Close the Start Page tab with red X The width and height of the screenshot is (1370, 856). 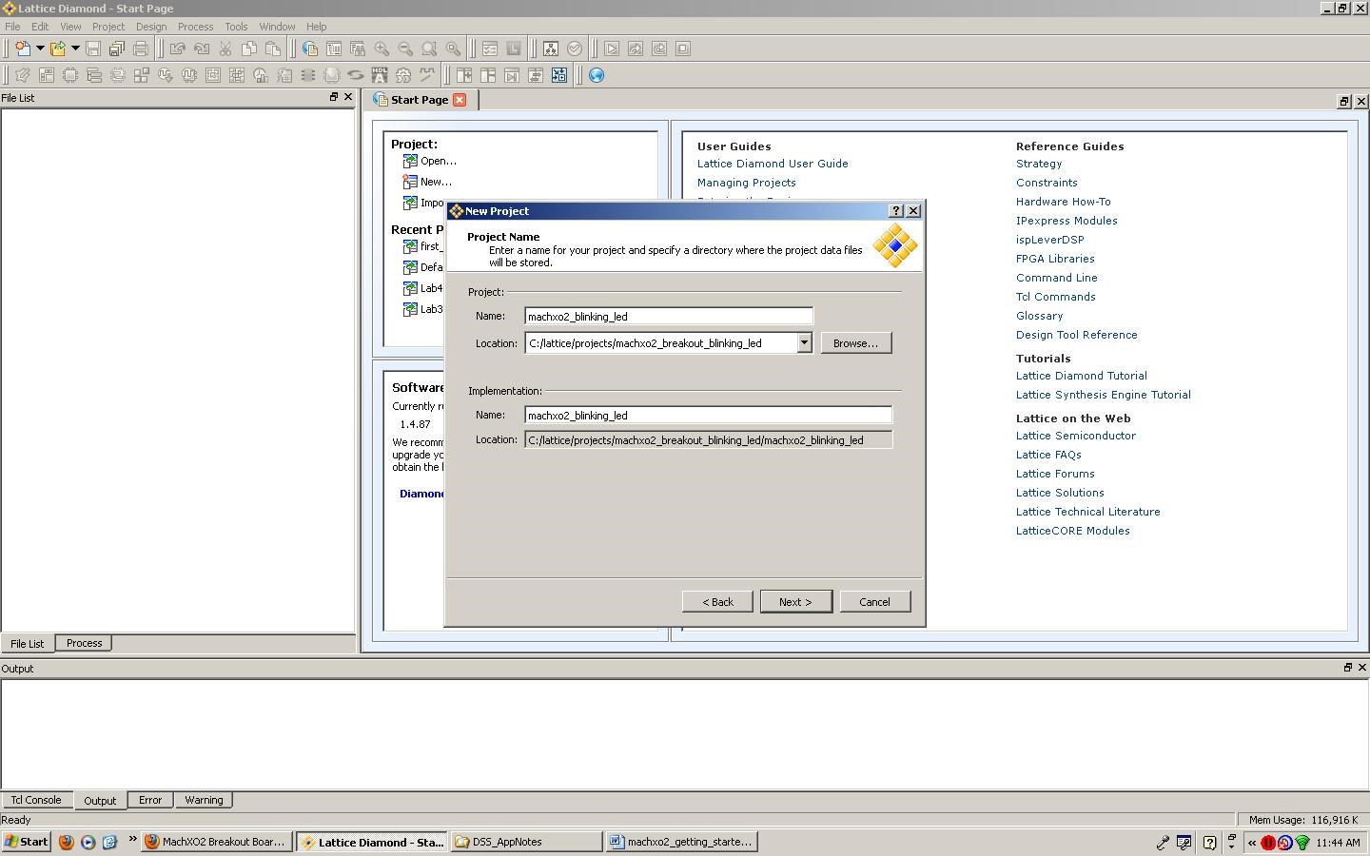tap(460, 100)
